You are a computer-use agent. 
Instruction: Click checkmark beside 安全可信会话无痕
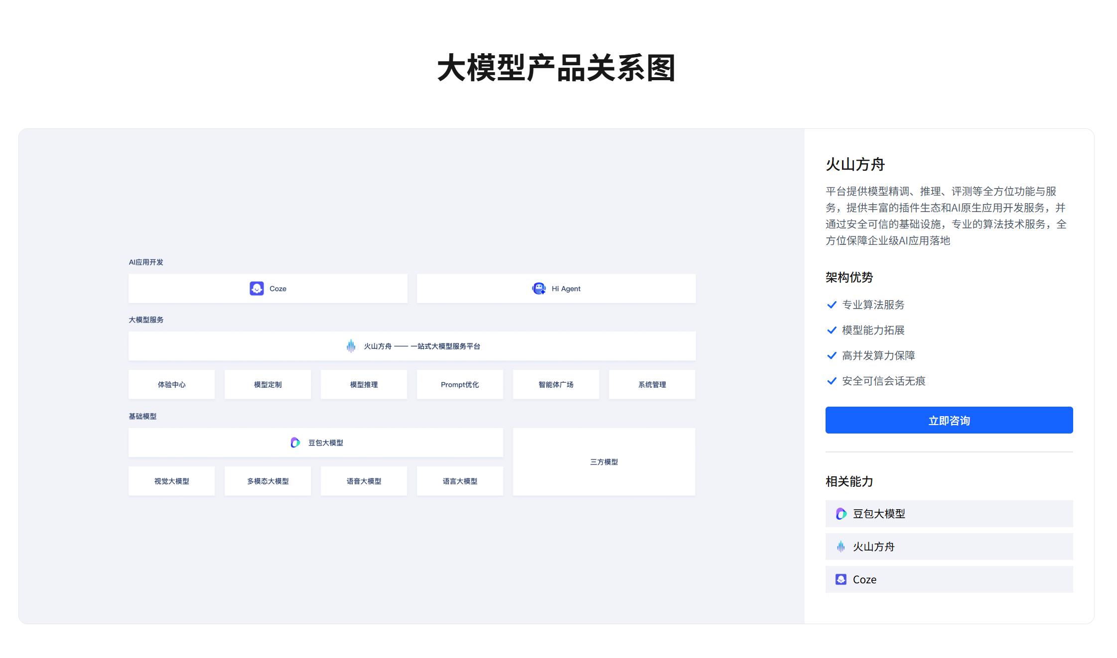(x=832, y=381)
